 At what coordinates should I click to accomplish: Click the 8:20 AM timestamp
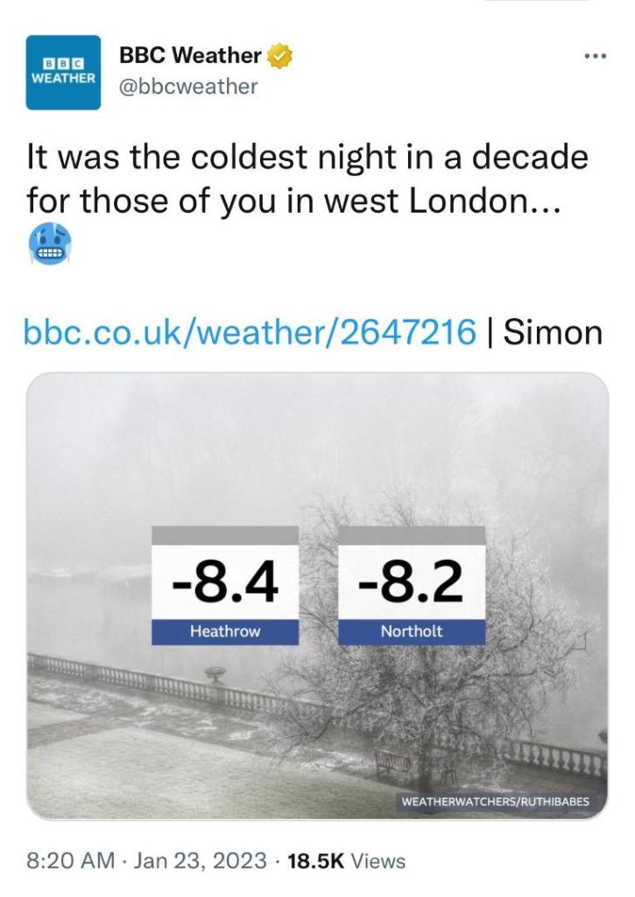pos(70,861)
